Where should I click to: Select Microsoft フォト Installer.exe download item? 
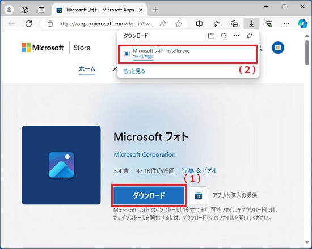(x=188, y=54)
